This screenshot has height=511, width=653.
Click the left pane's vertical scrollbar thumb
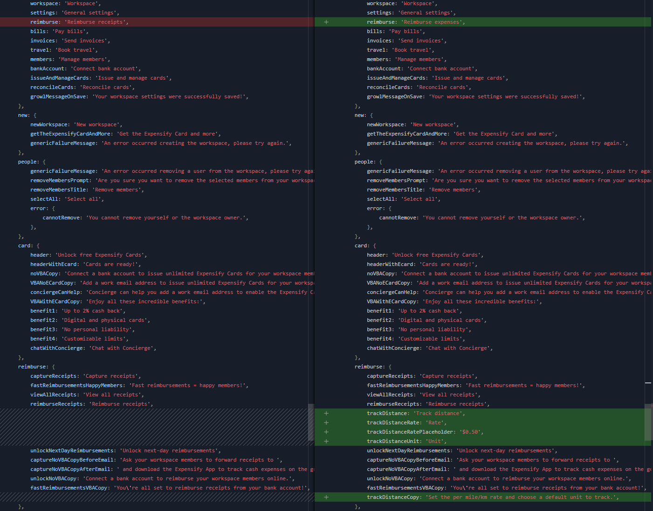(x=311, y=422)
